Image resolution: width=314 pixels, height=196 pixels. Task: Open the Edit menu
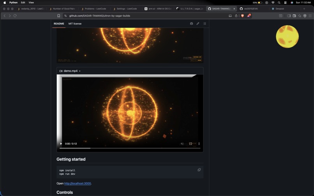point(23,2)
